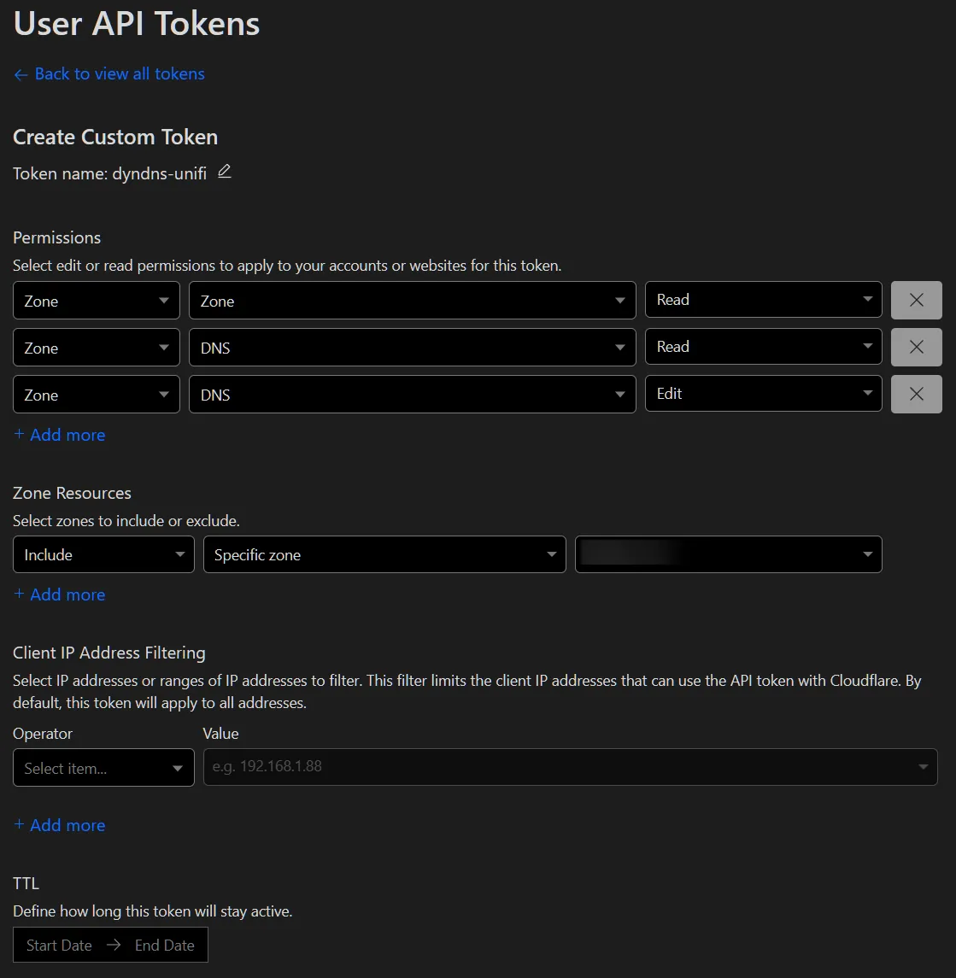Image resolution: width=956 pixels, height=978 pixels.
Task: Go back to view all tokens
Action: 109,73
